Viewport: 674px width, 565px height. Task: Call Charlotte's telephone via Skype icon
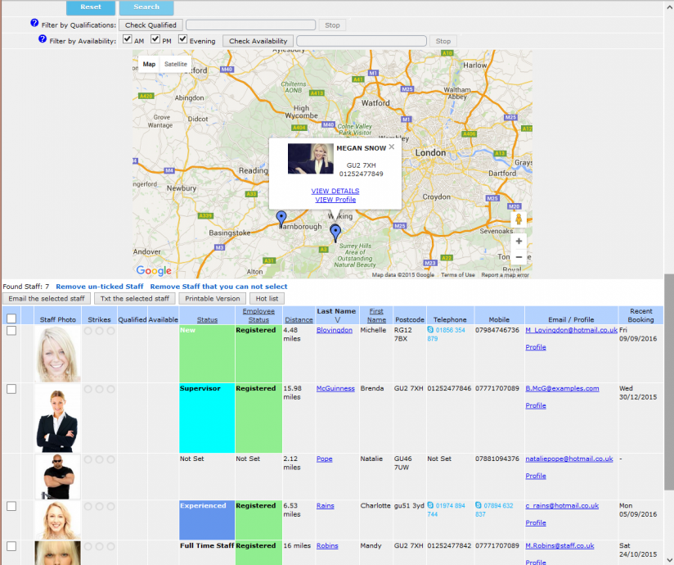430,505
